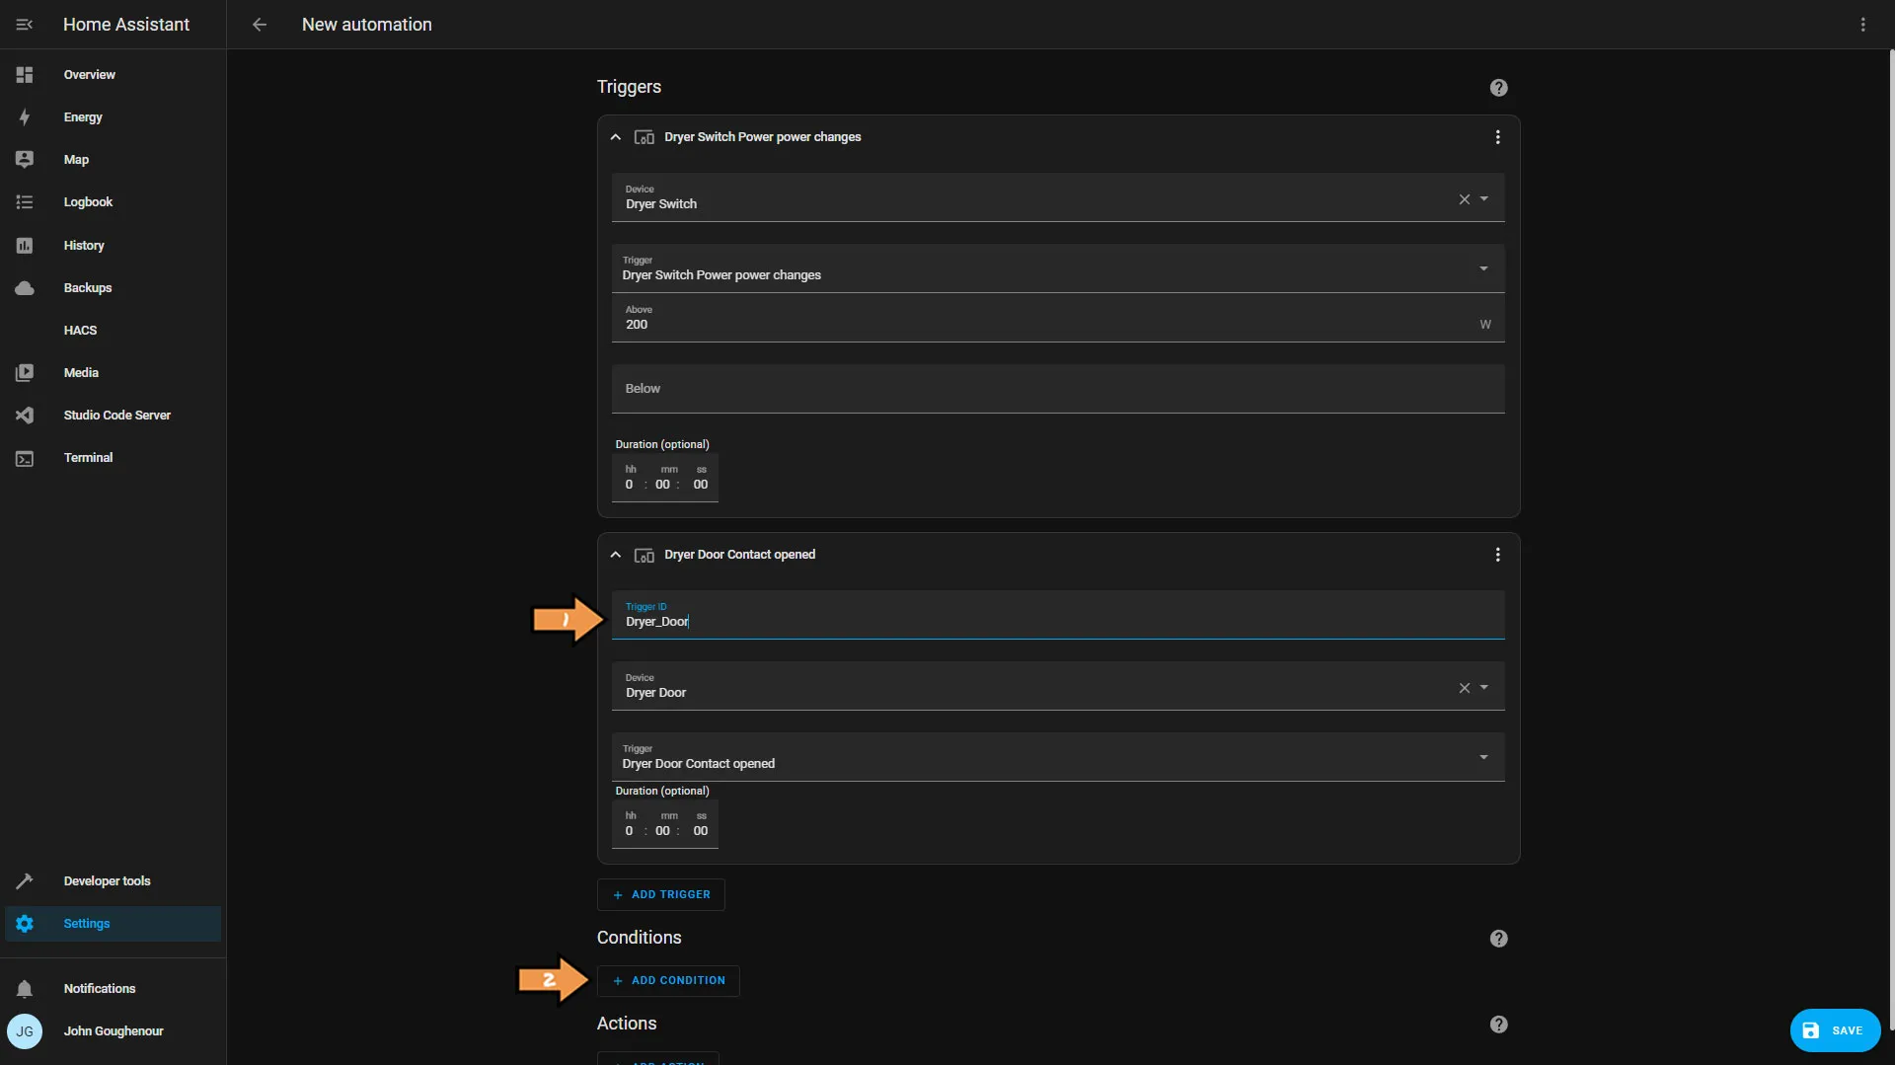Click the JG user avatar
Image resolution: width=1895 pixels, height=1065 pixels.
tap(25, 1031)
